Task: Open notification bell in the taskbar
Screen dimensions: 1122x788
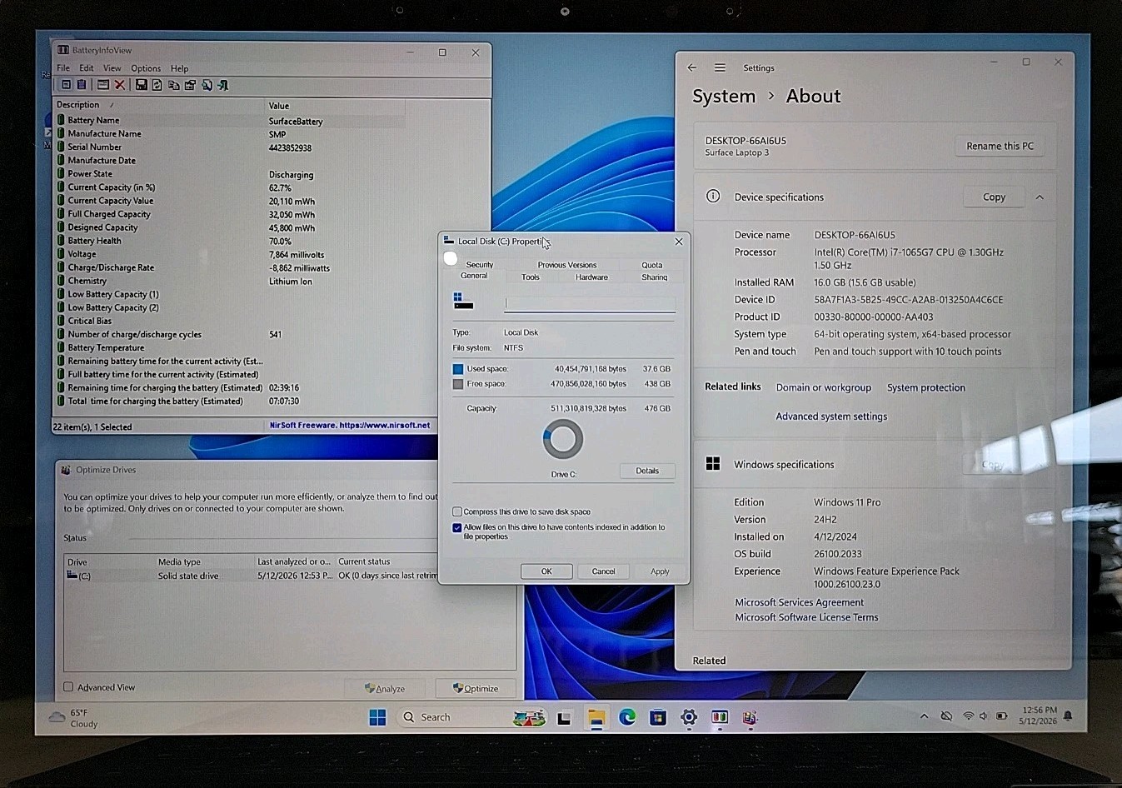Action: coord(1068,716)
